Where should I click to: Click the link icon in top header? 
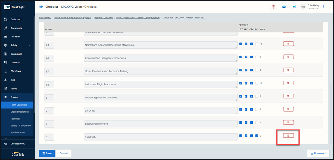284,7
